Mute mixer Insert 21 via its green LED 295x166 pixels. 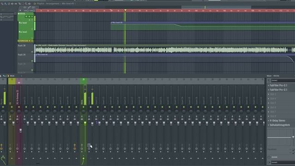(90, 107)
